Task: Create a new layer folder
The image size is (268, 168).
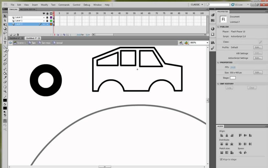Action: coord(14,35)
